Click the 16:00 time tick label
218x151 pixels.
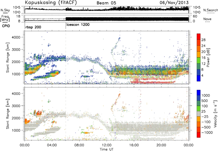pyautogui.click(x=134, y=145)
